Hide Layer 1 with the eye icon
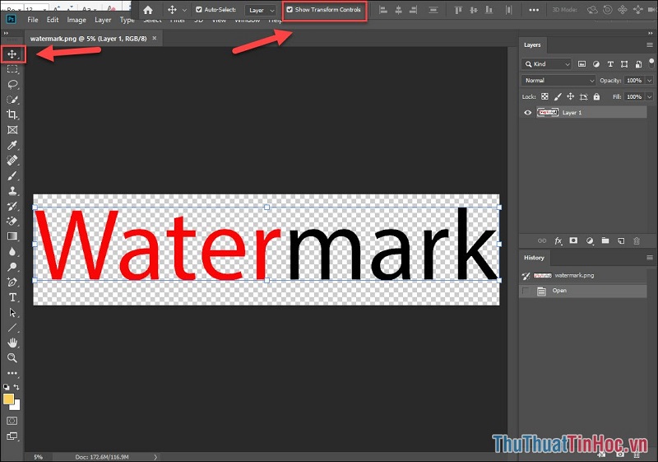Image resolution: width=658 pixels, height=462 pixels. [528, 113]
